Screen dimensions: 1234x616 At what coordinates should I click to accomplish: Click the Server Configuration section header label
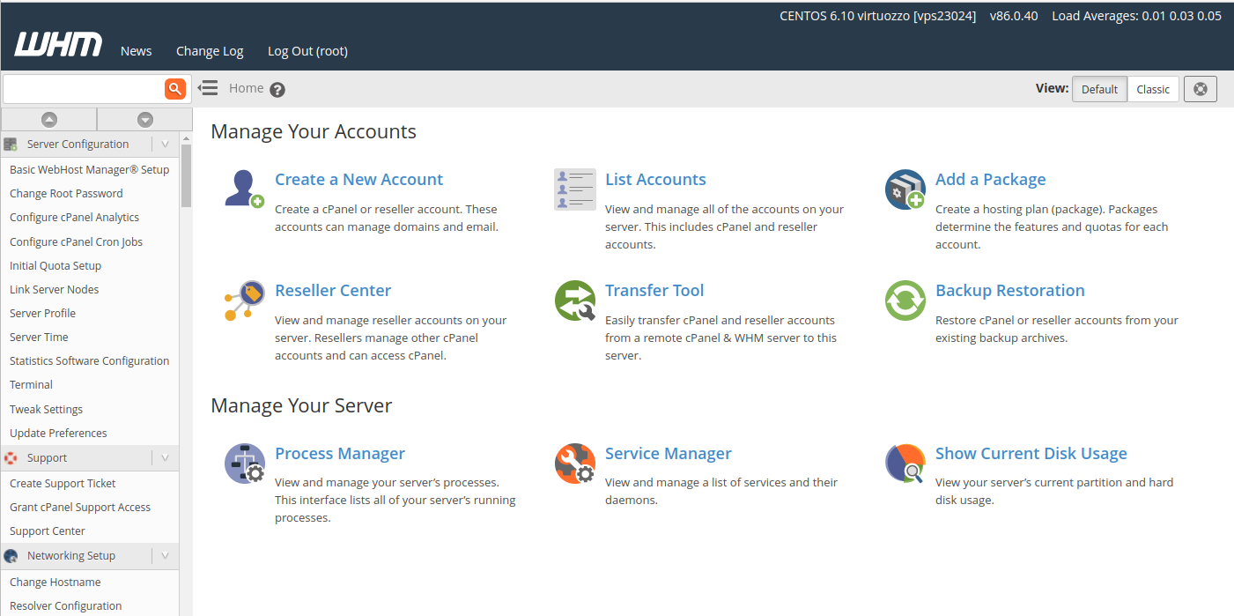(x=78, y=145)
